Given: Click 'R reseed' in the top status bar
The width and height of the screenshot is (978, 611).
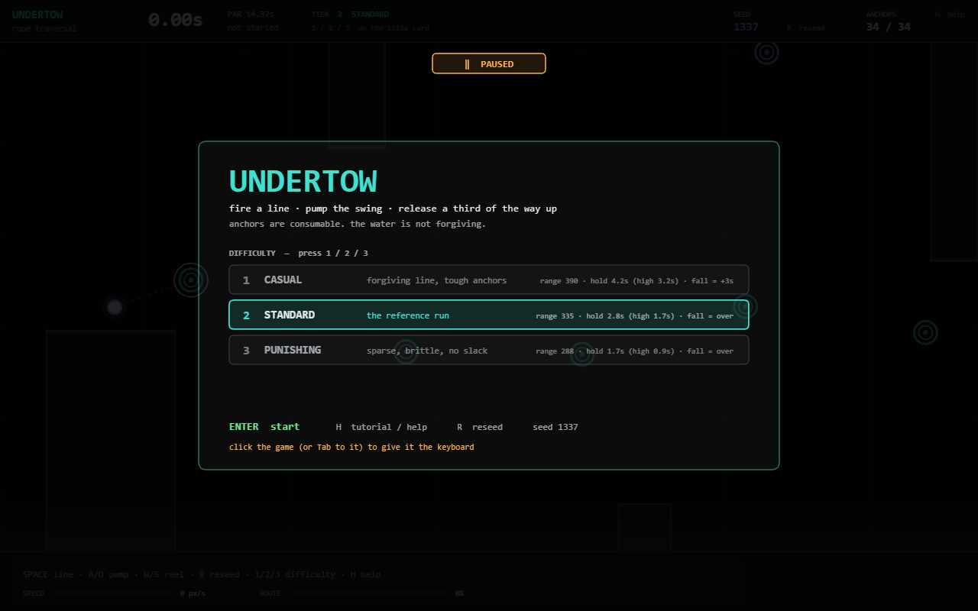Looking at the screenshot, I should click(x=806, y=28).
